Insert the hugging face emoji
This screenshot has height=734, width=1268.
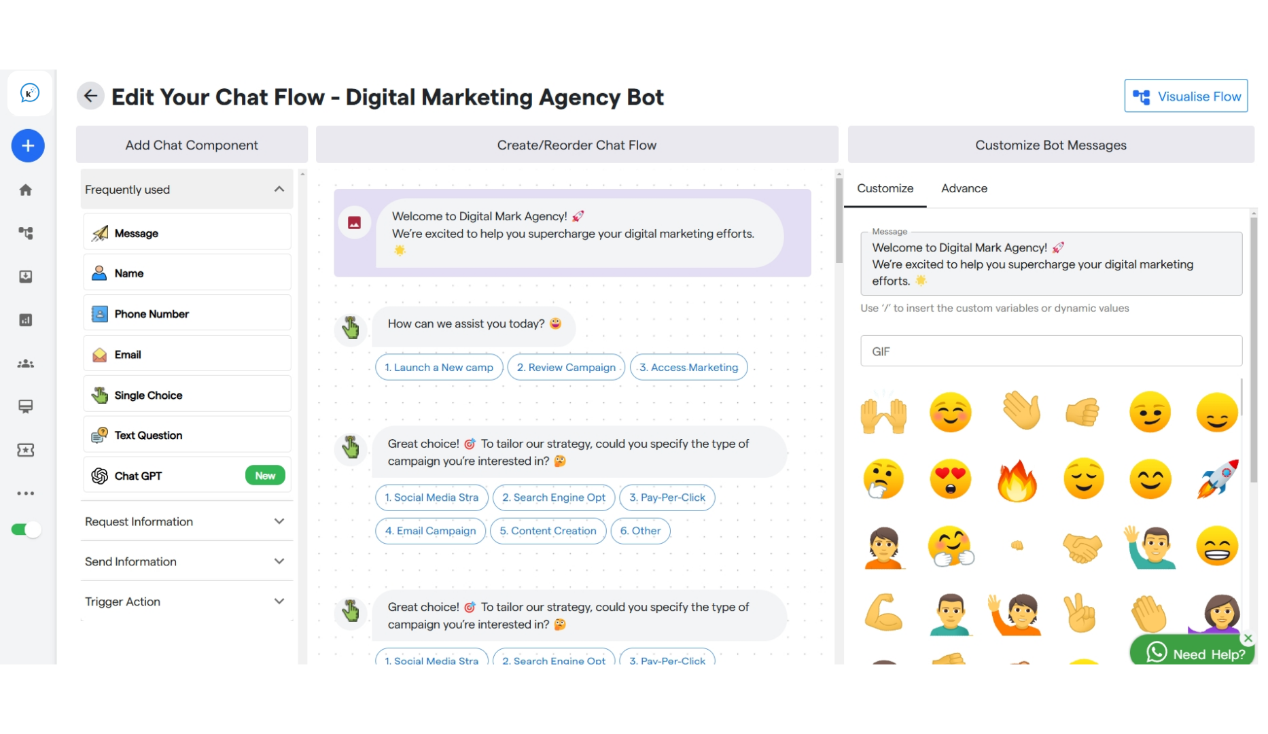pyautogui.click(x=950, y=546)
